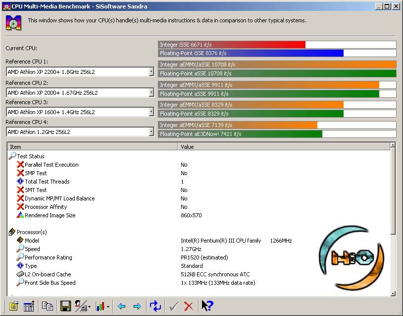Click the colored prism icon beside Rendered Image Size
Screen dimensions: 403x316
tap(20, 215)
